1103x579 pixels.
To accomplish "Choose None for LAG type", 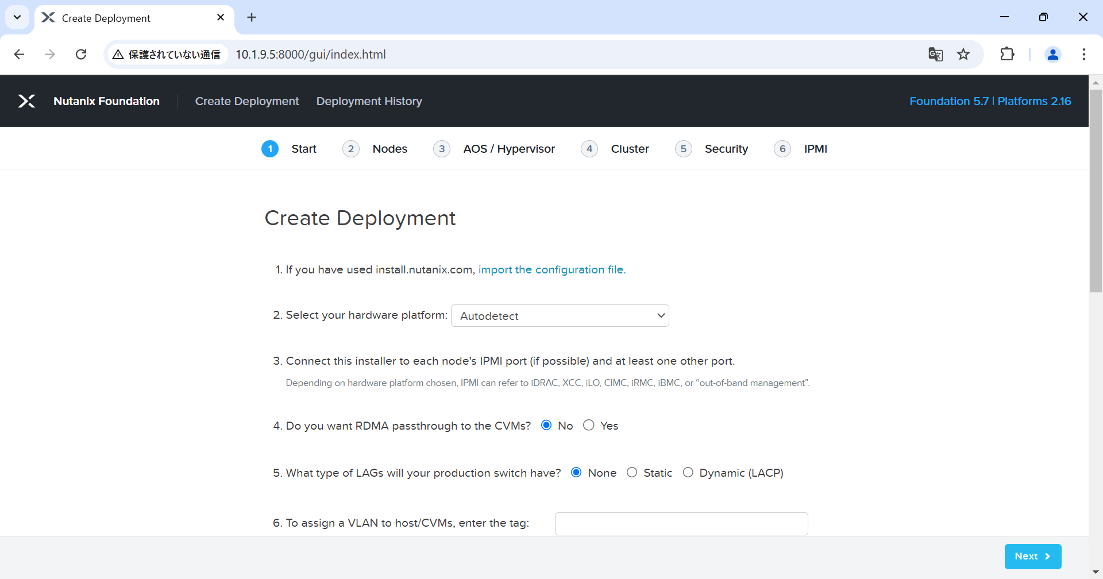I will (576, 472).
